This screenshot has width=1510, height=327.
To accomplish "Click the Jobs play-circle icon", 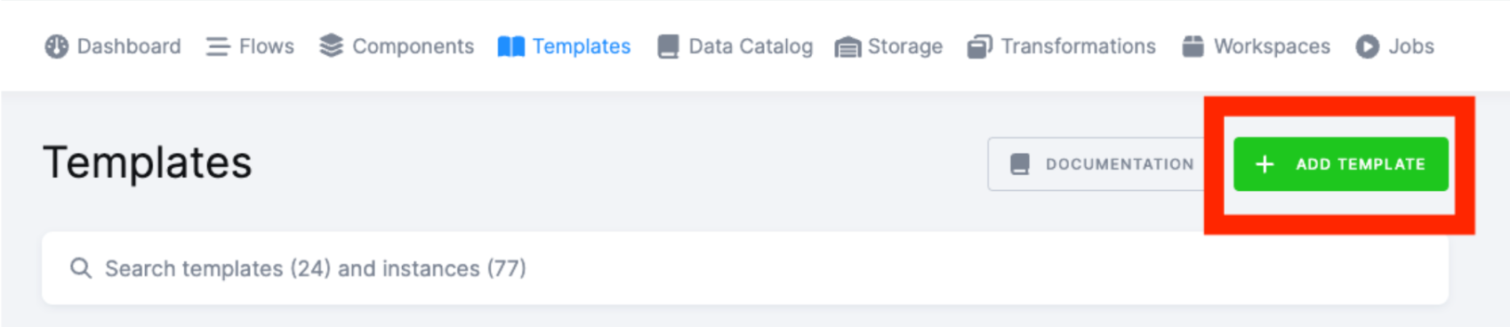I will pyautogui.click(x=1367, y=46).
